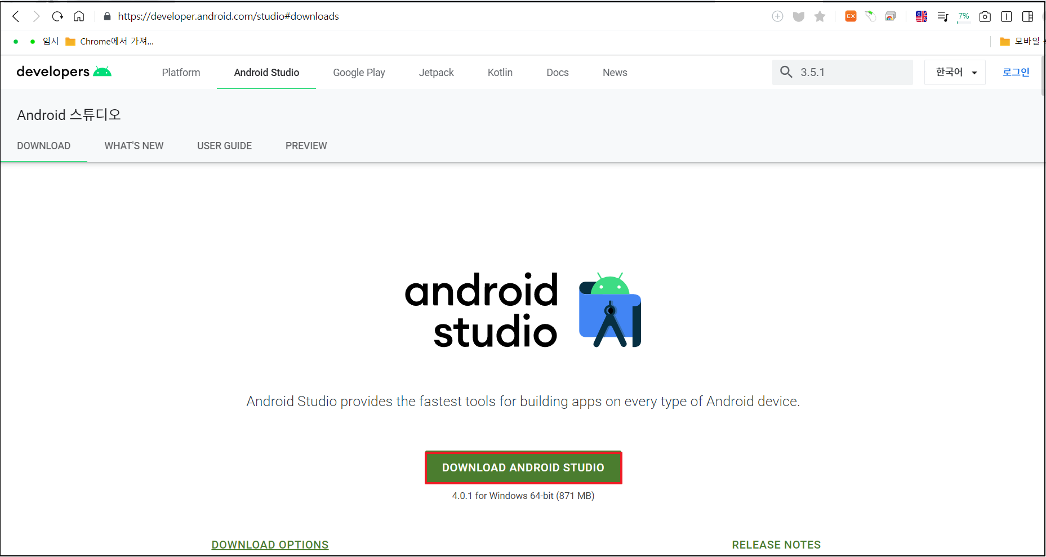Image resolution: width=1046 pixels, height=557 pixels.
Task: Click the gray shield icon in address bar
Action: (799, 16)
